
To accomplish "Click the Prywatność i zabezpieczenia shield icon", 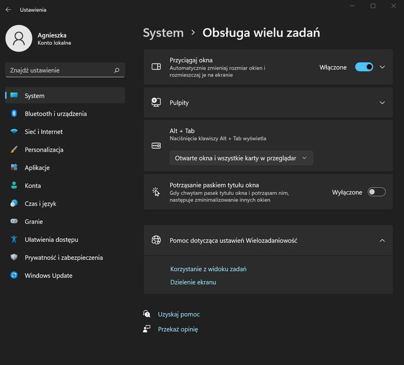I will pyautogui.click(x=14, y=257).
